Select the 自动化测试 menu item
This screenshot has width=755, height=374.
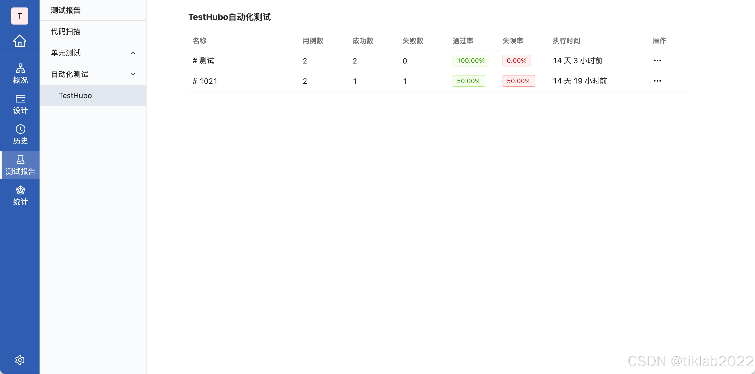(93, 74)
